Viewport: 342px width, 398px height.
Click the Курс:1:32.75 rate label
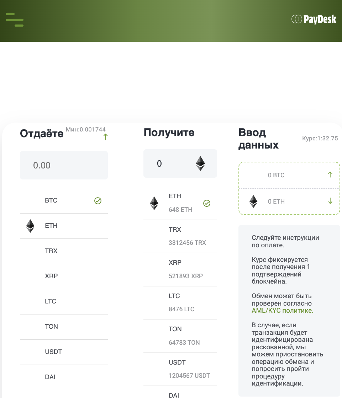pos(320,139)
